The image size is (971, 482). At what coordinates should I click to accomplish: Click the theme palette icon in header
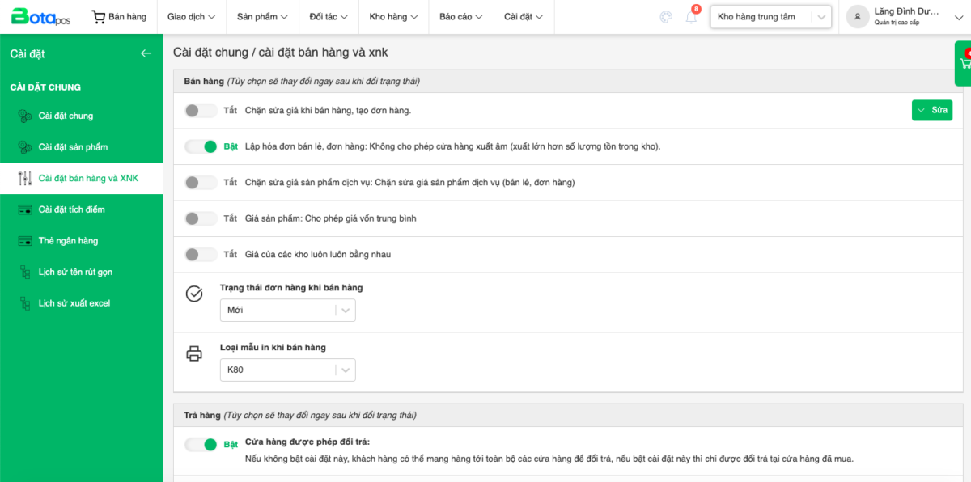pyautogui.click(x=666, y=17)
